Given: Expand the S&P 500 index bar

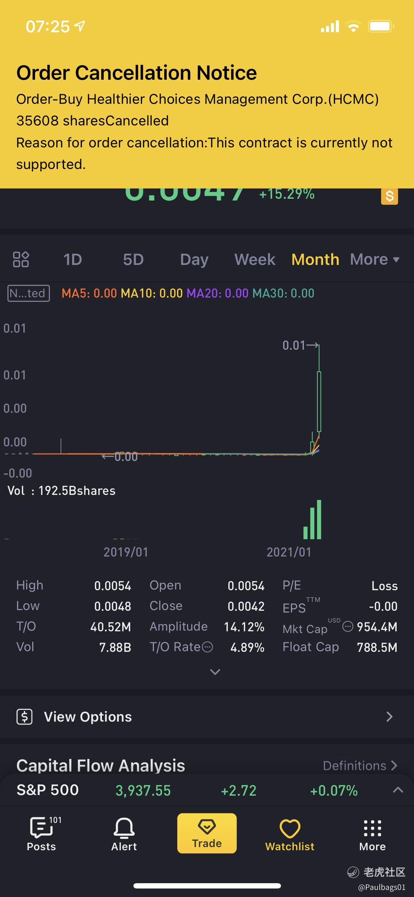Looking at the screenshot, I should 398,790.
